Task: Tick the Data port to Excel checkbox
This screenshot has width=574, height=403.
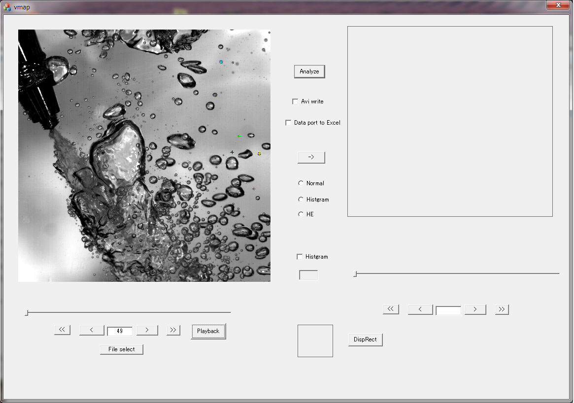Action: pos(289,123)
